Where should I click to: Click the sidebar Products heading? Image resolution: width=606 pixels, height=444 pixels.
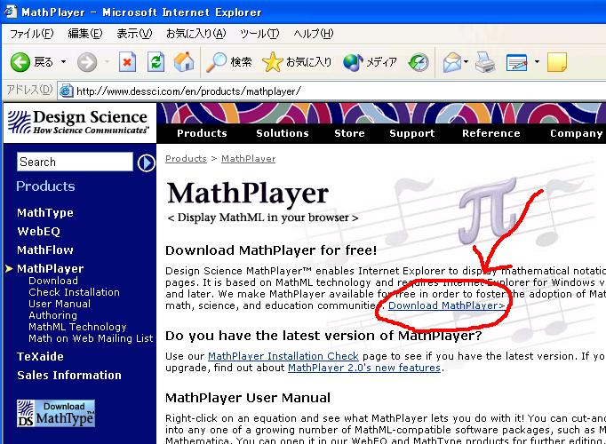pos(45,186)
